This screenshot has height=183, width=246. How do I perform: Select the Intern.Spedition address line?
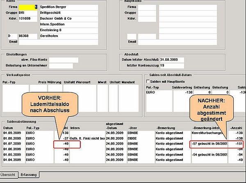click(x=69, y=25)
